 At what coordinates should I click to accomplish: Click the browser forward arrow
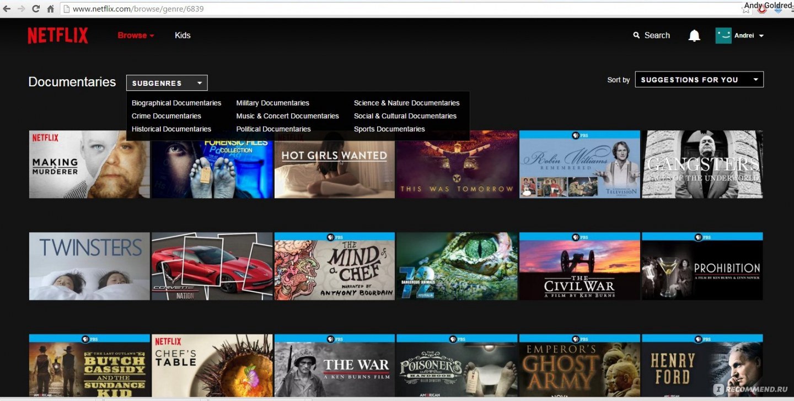(21, 9)
